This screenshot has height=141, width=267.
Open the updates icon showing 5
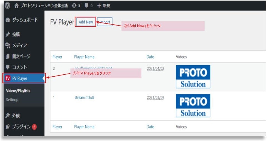74,6
